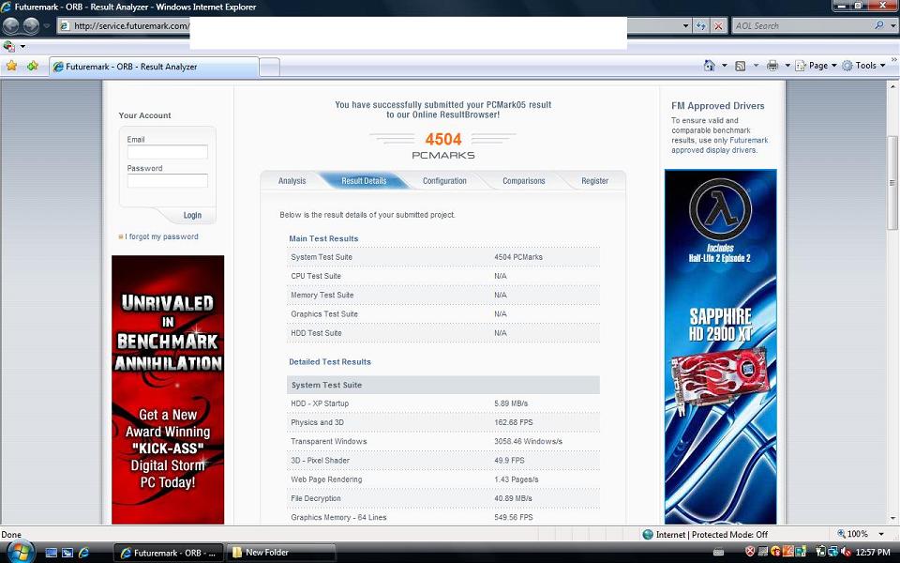
Task: Follow the 'I forgot my password' link
Action: 162,236
